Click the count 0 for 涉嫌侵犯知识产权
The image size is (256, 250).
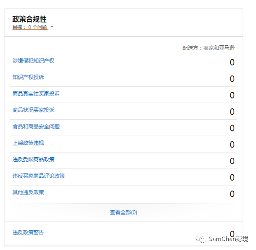(232, 62)
